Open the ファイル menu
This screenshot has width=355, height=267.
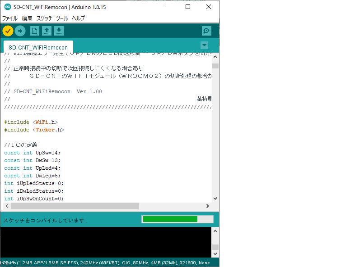(x=10, y=18)
